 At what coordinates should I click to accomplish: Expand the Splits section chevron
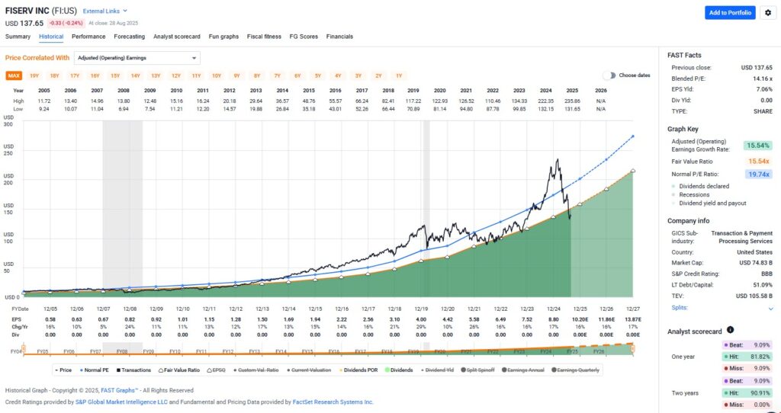coord(771,309)
